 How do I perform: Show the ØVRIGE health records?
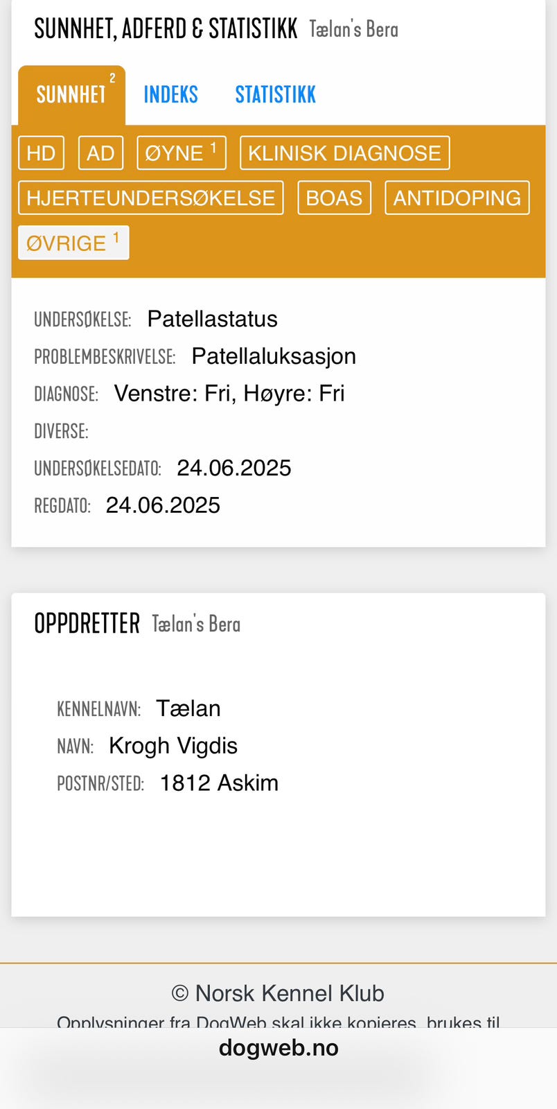coord(73,243)
